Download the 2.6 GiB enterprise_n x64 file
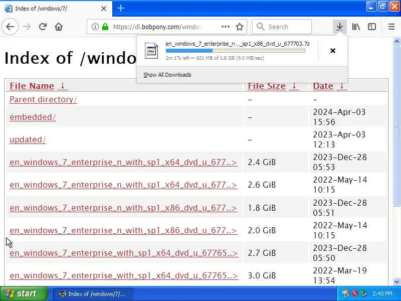The height and width of the screenshot is (301, 401). point(123,185)
